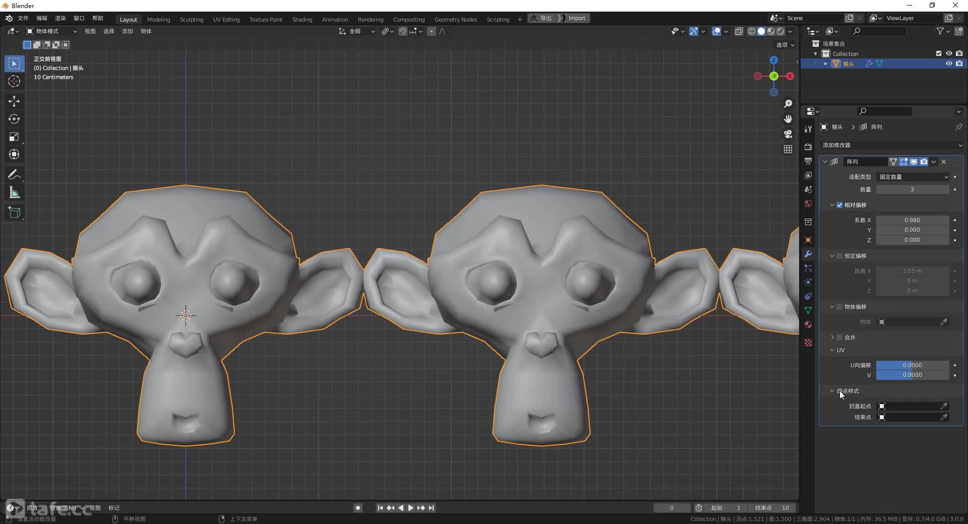Select the Box Select tool
Image resolution: width=968 pixels, height=524 pixels.
click(x=14, y=63)
